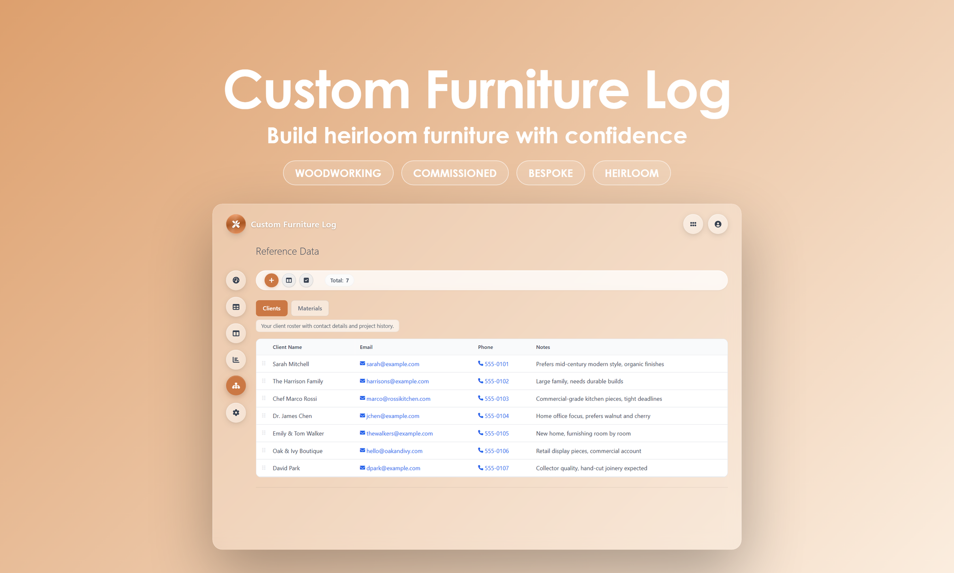954x573 pixels.
Task: Switch to the Materials tab
Action: [x=310, y=308]
